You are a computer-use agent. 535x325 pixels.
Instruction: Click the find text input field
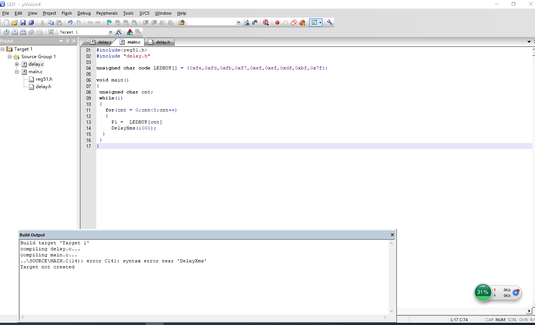tap(211, 23)
